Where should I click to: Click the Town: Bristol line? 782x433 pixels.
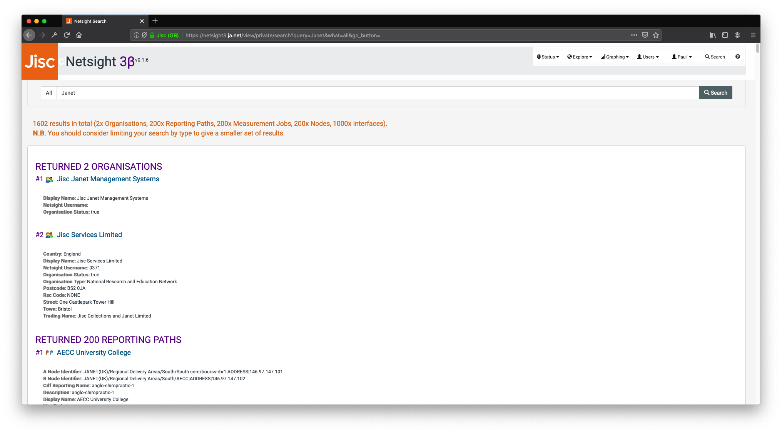(57, 309)
